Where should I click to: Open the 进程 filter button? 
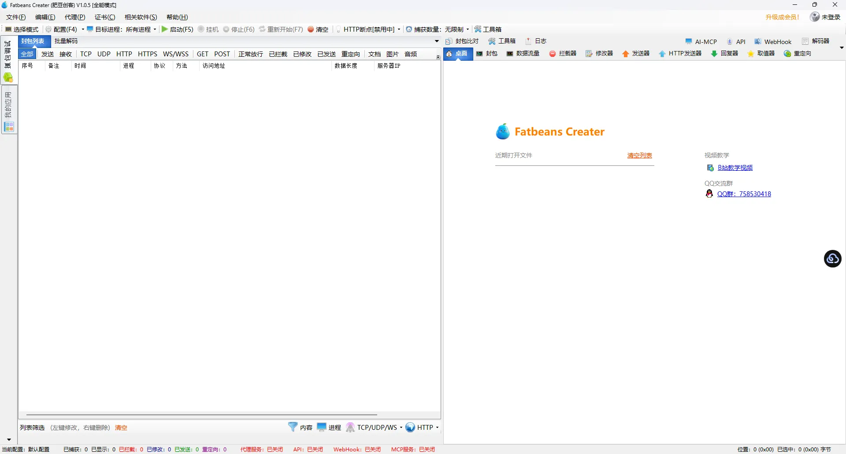(x=329, y=427)
